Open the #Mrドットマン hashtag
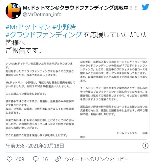Image resolution: width=155 pixels, height=163 pixels. point(28,27)
